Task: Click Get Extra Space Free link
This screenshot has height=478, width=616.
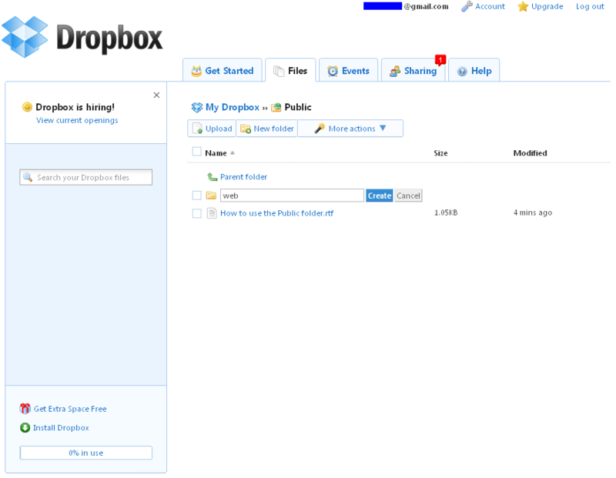Action: pyautogui.click(x=70, y=409)
